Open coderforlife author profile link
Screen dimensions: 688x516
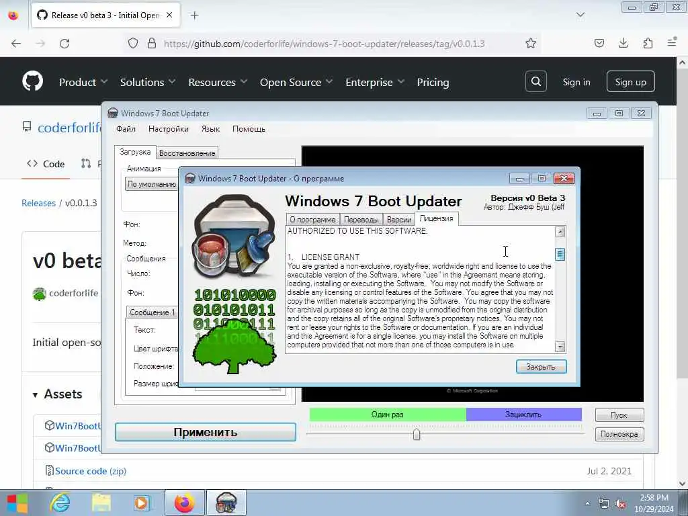coord(73,293)
